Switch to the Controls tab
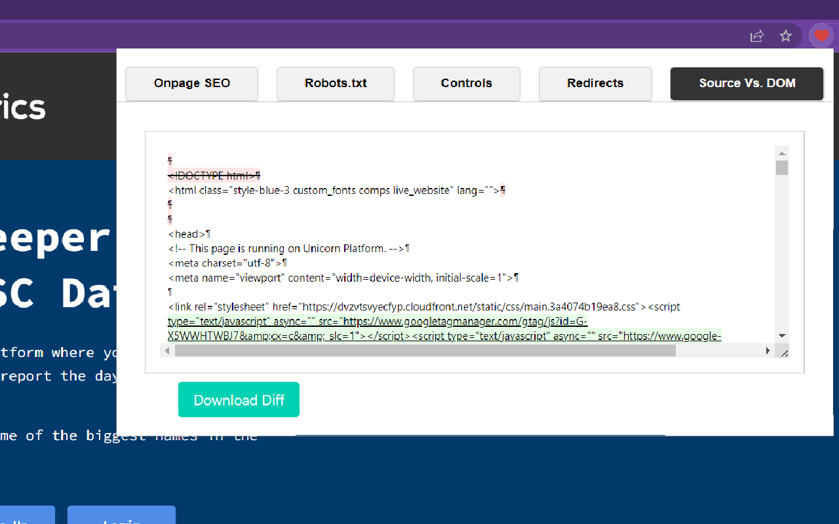This screenshot has height=524, width=839. [466, 83]
